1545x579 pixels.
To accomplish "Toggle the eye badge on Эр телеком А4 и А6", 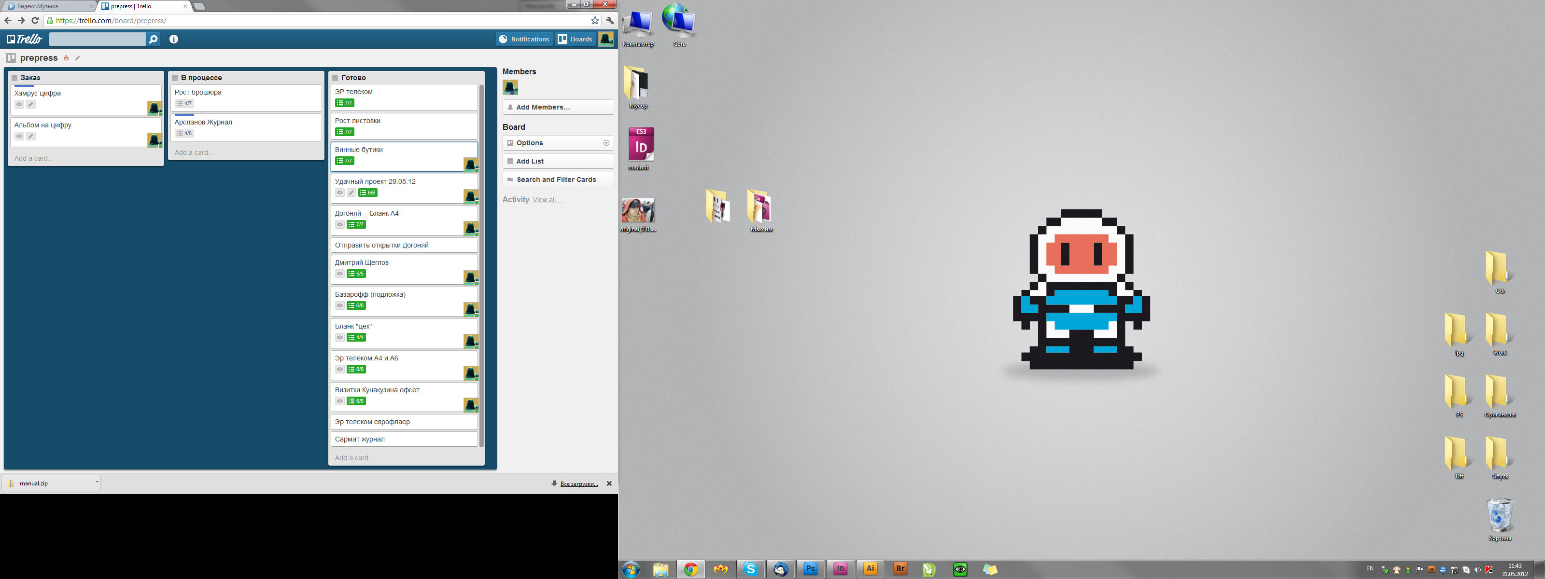I will coord(339,369).
